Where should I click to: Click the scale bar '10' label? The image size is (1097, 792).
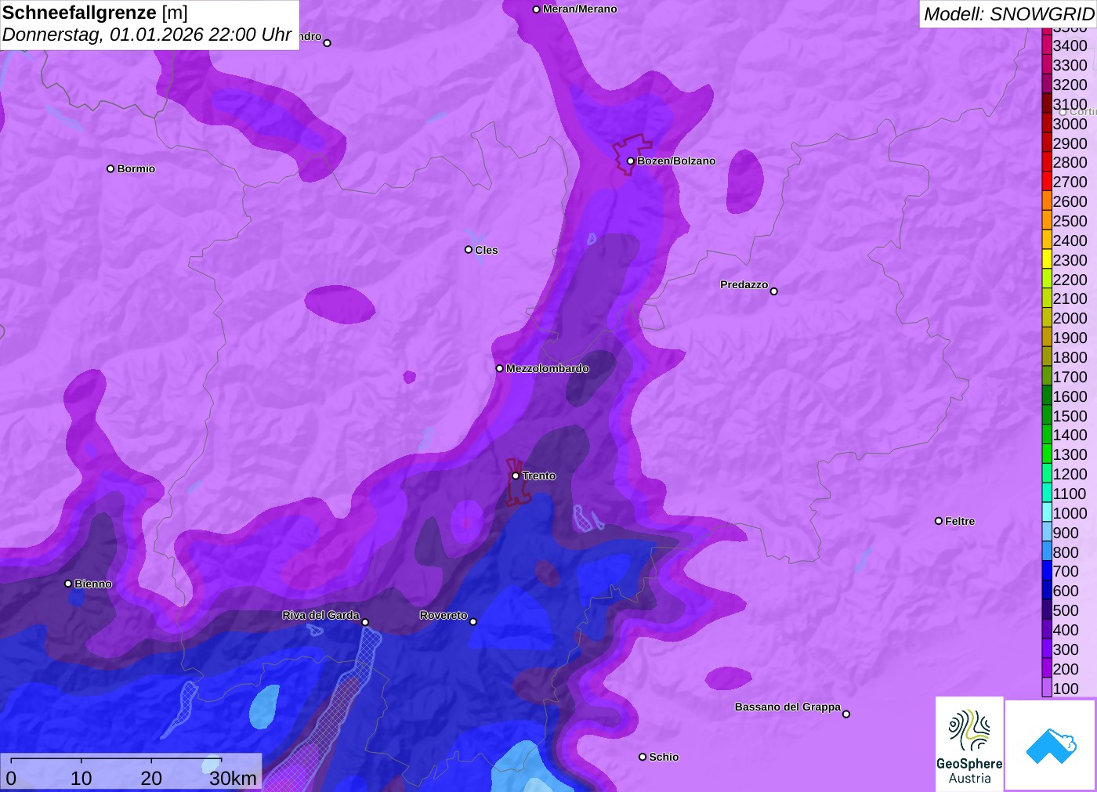click(81, 778)
